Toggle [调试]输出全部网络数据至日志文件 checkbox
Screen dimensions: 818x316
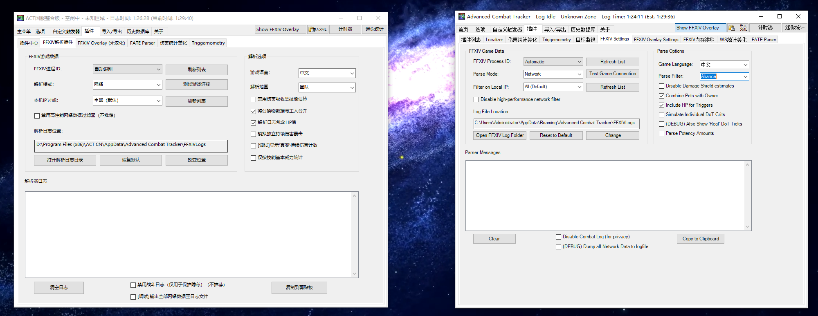[x=133, y=297]
